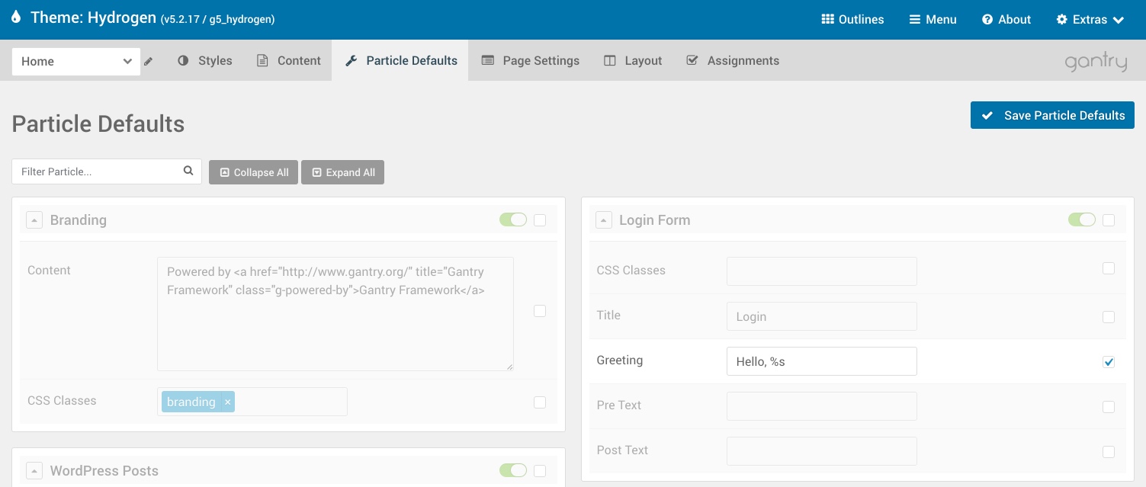The width and height of the screenshot is (1146, 487).
Task: Click the hamburger Menu item
Action: [933, 20]
